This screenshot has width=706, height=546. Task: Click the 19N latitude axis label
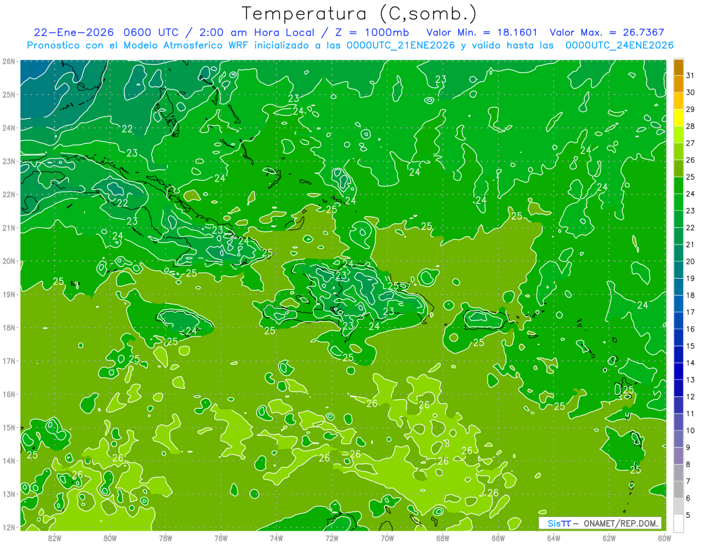tap(9, 294)
